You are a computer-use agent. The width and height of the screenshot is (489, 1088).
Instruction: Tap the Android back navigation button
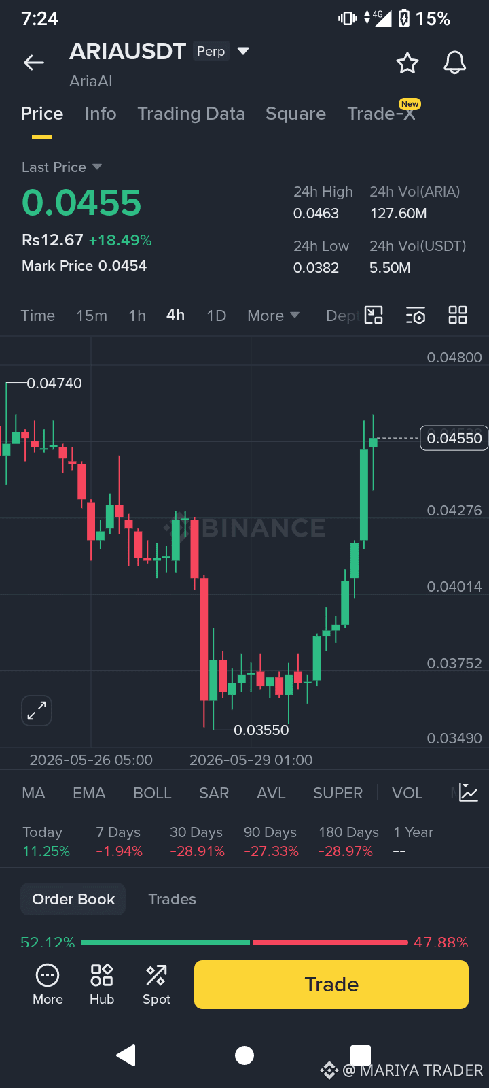tap(126, 1055)
